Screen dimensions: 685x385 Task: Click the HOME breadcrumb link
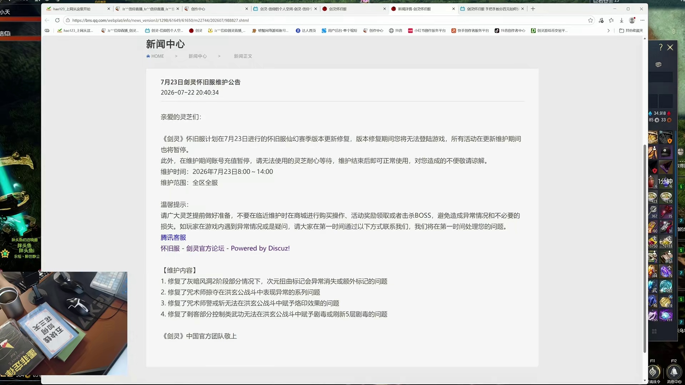point(155,56)
